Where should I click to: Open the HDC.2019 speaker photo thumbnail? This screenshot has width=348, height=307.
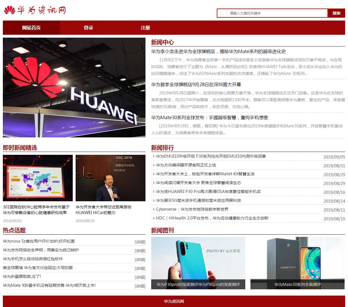(x=110, y=178)
